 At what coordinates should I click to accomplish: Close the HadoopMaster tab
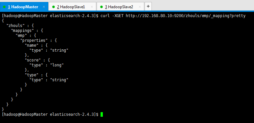click(44, 7)
